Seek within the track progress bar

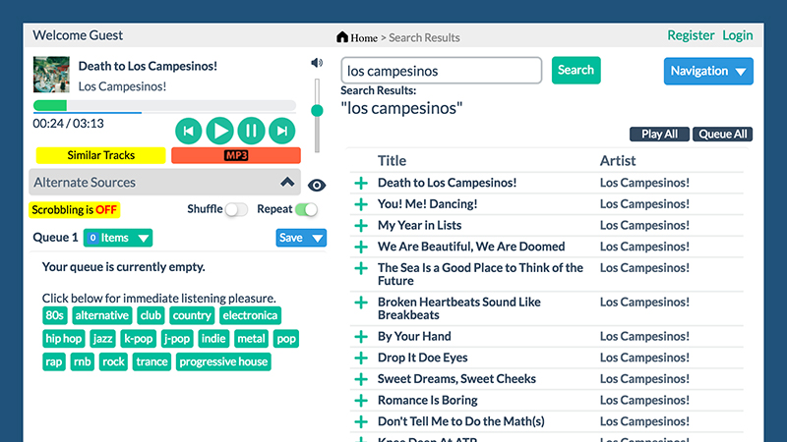point(164,105)
